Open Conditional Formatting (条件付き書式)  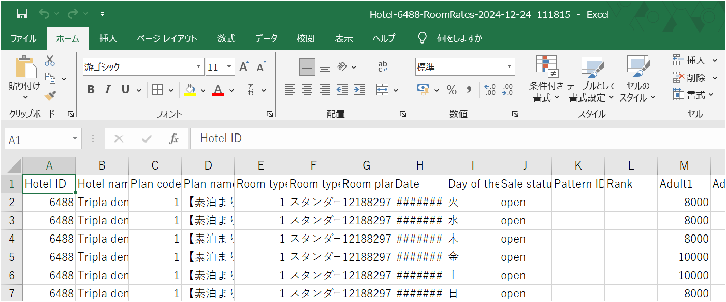point(546,79)
